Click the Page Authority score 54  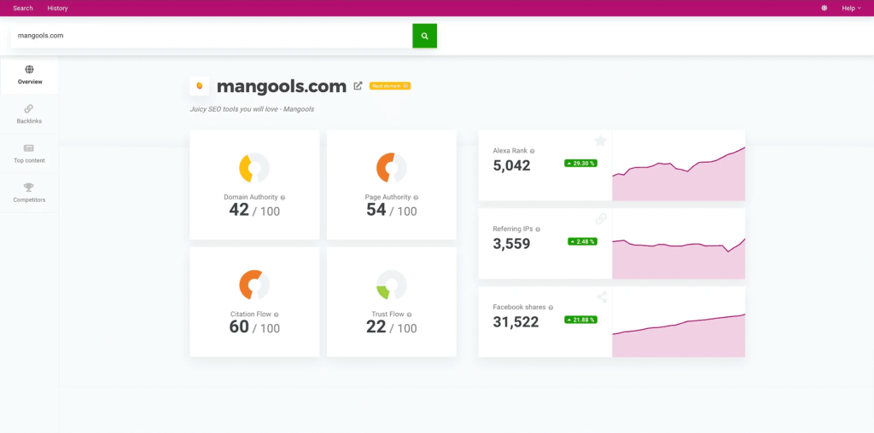tap(376, 210)
